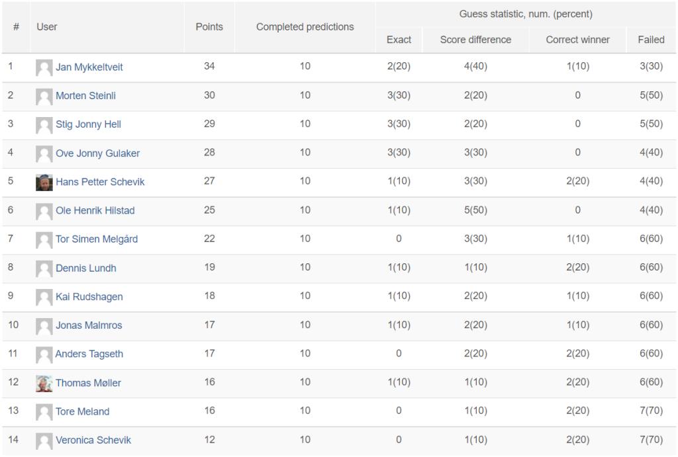Click Tore Meland's avatar icon
The image size is (678, 457).
[x=44, y=411]
